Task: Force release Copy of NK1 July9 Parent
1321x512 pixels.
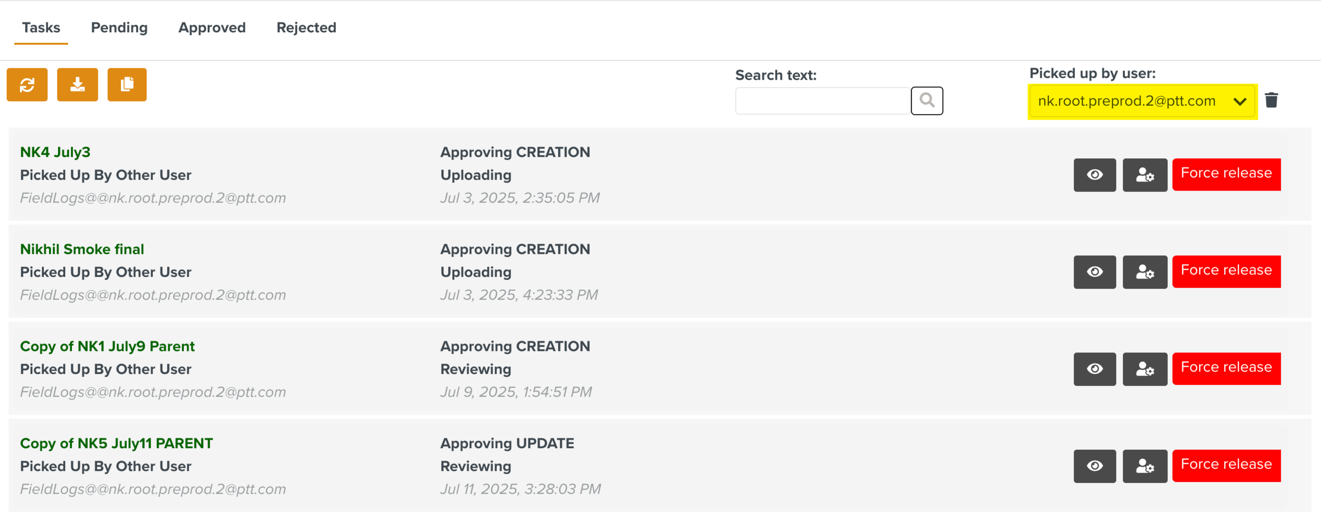Action: point(1226,368)
